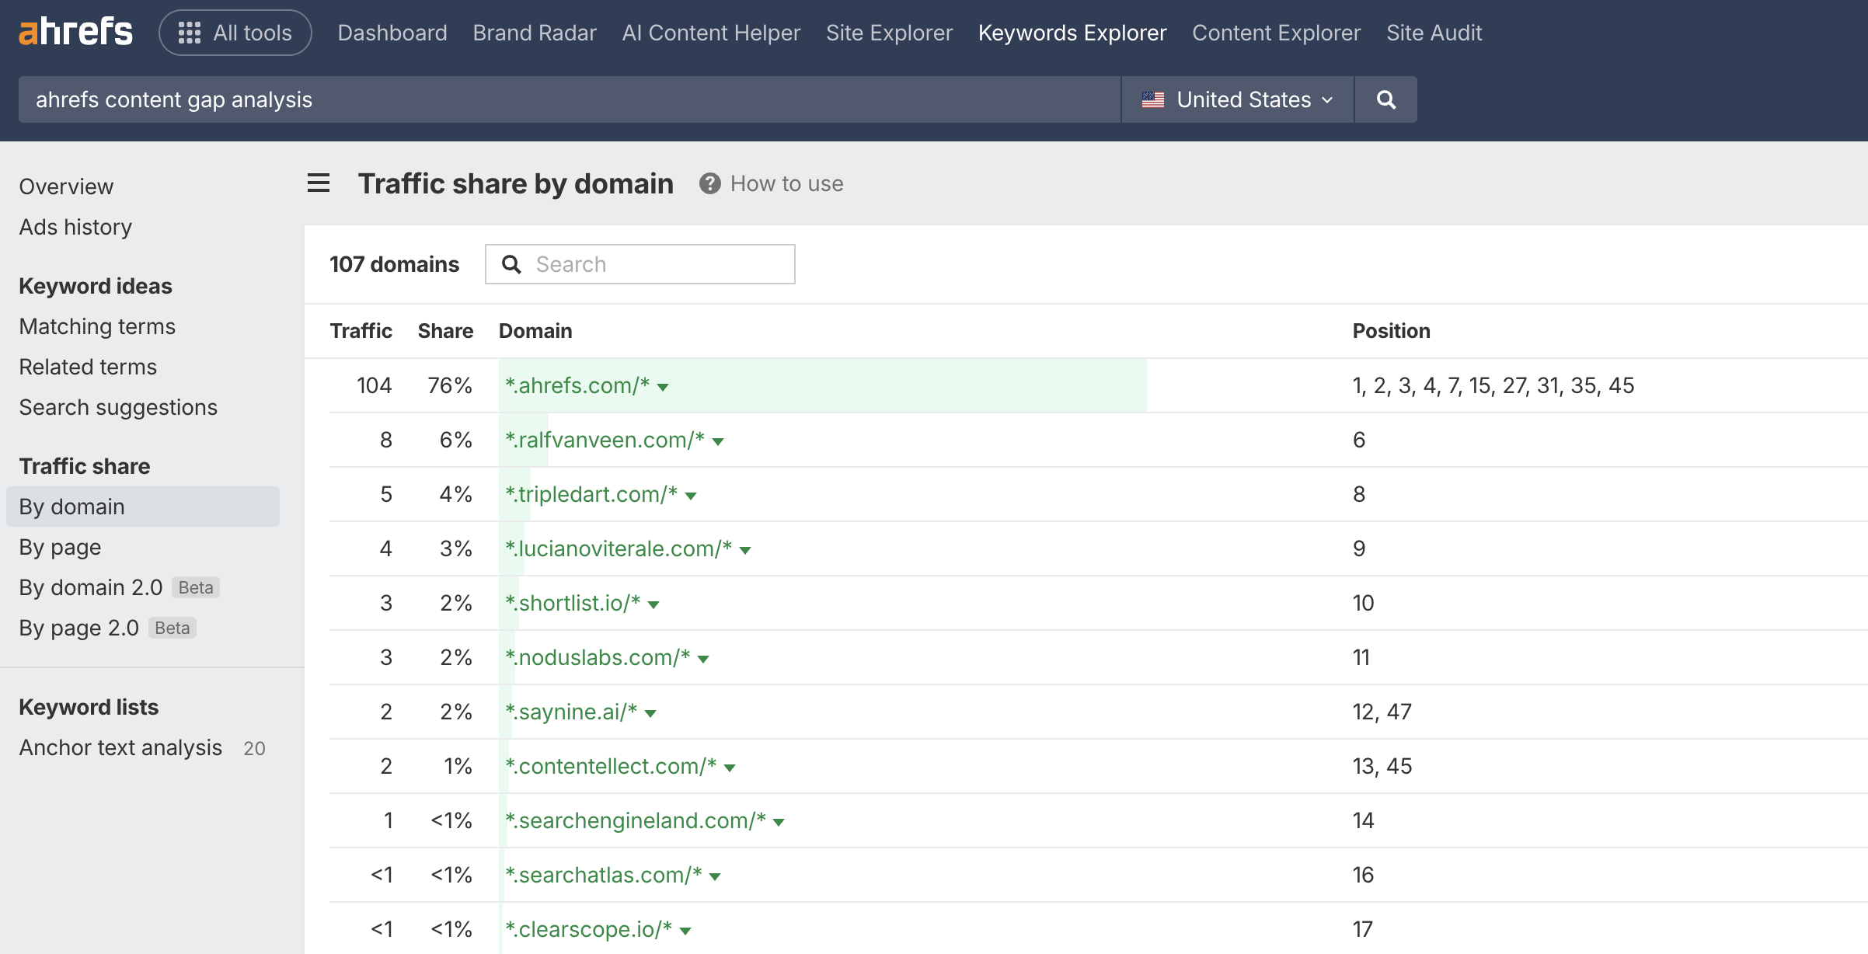Expand the *.lucianoviterale.com/* domain dropdown
Image resolution: width=1868 pixels, height=954 pixels.
[745, 550]
